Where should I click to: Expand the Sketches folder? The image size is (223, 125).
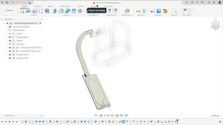[6, 44]
